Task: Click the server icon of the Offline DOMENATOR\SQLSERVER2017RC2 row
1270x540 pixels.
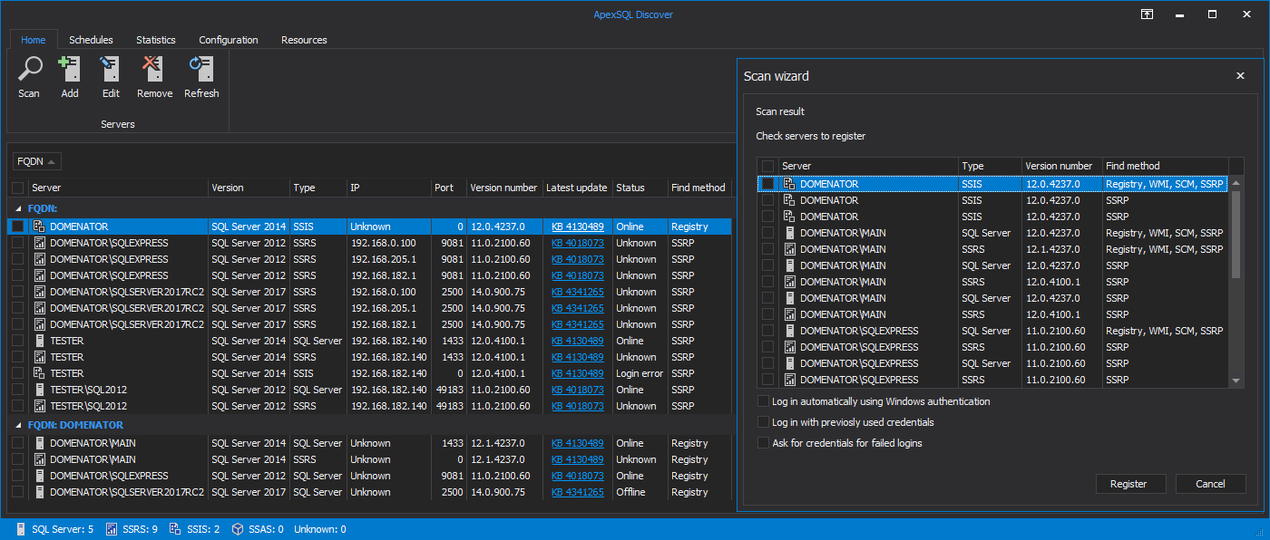Action: 39,492
